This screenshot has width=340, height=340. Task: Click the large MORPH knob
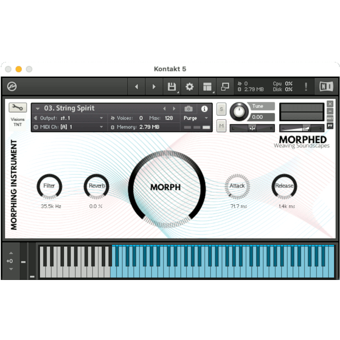(x=167, y=189)
